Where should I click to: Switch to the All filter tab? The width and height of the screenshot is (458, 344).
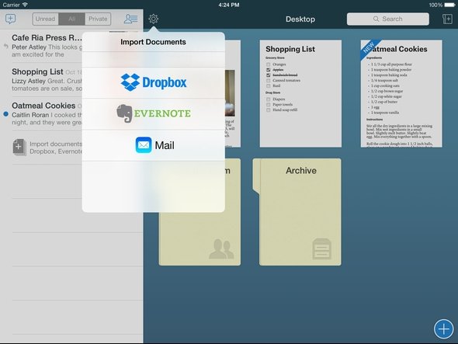tap(72, 19)
